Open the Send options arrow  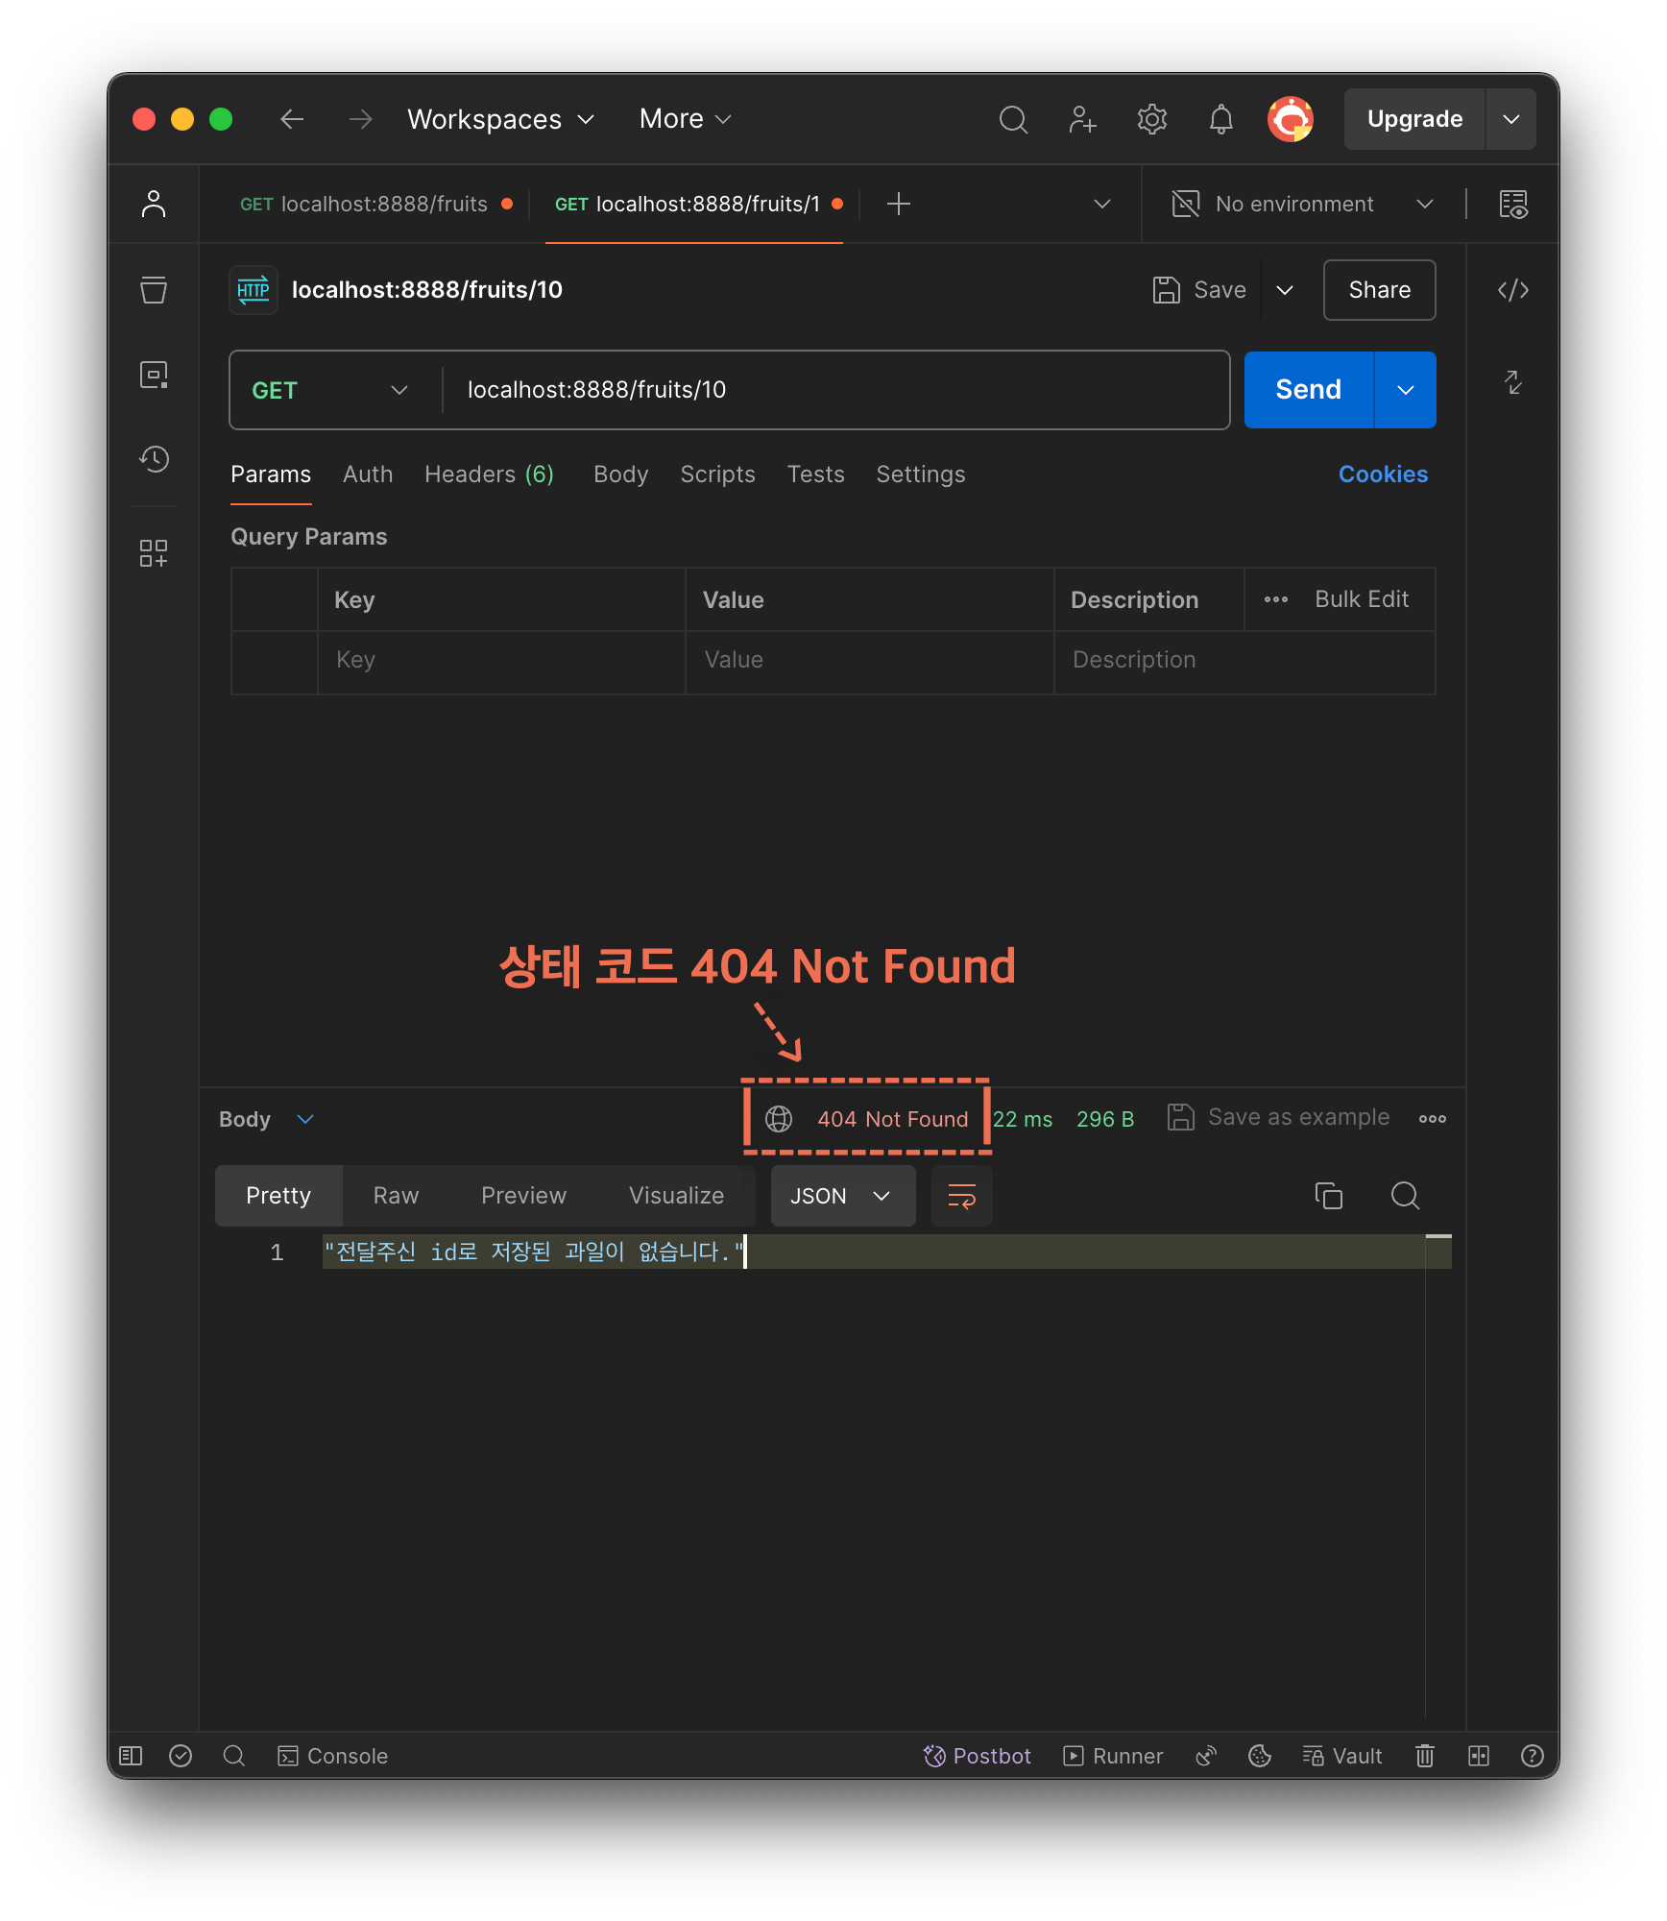[x=1406, y=390]
